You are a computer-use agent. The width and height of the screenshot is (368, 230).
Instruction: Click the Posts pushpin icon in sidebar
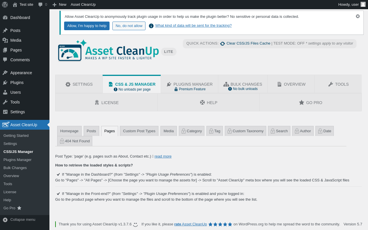pos(5,30)
